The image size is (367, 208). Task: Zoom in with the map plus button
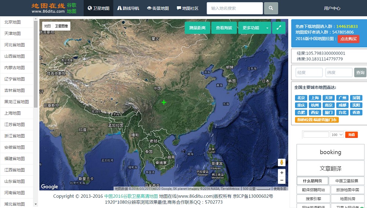coord(281,172)
